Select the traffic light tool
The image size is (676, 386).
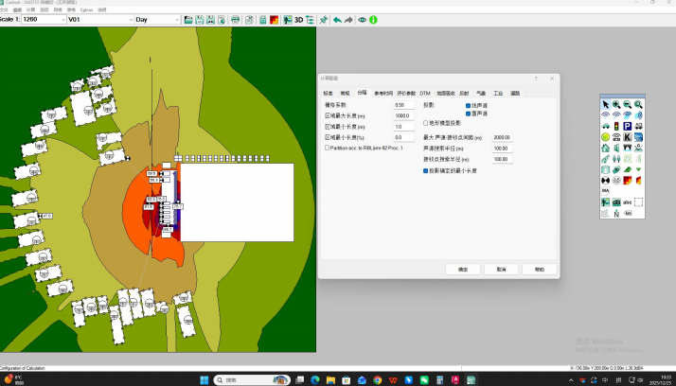point(616,126)
